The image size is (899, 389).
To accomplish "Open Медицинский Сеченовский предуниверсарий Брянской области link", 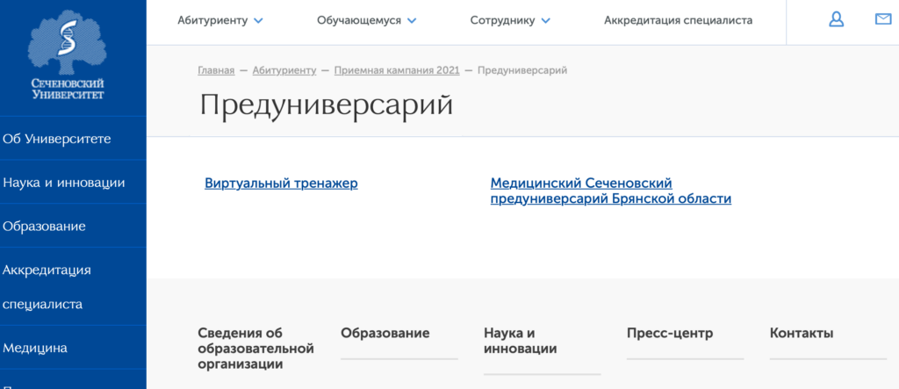I will click(x=611, y=191).
